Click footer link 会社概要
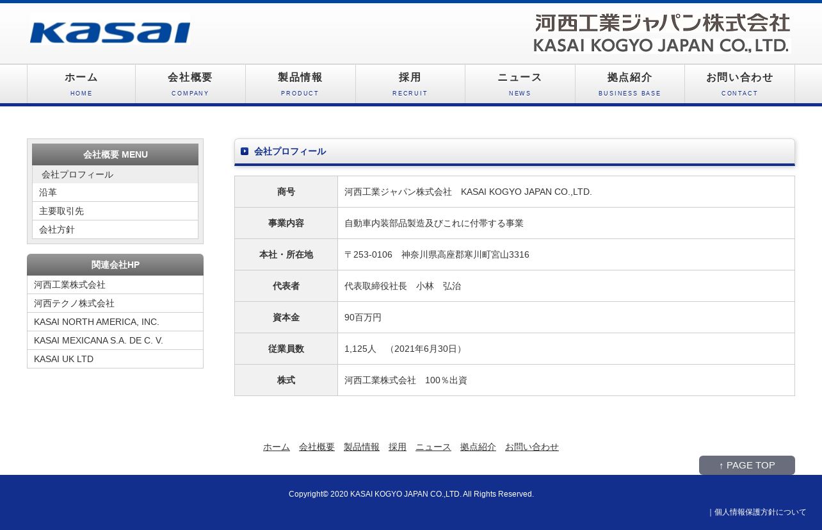The image size is (822, 530). click(x=317, y=447)
